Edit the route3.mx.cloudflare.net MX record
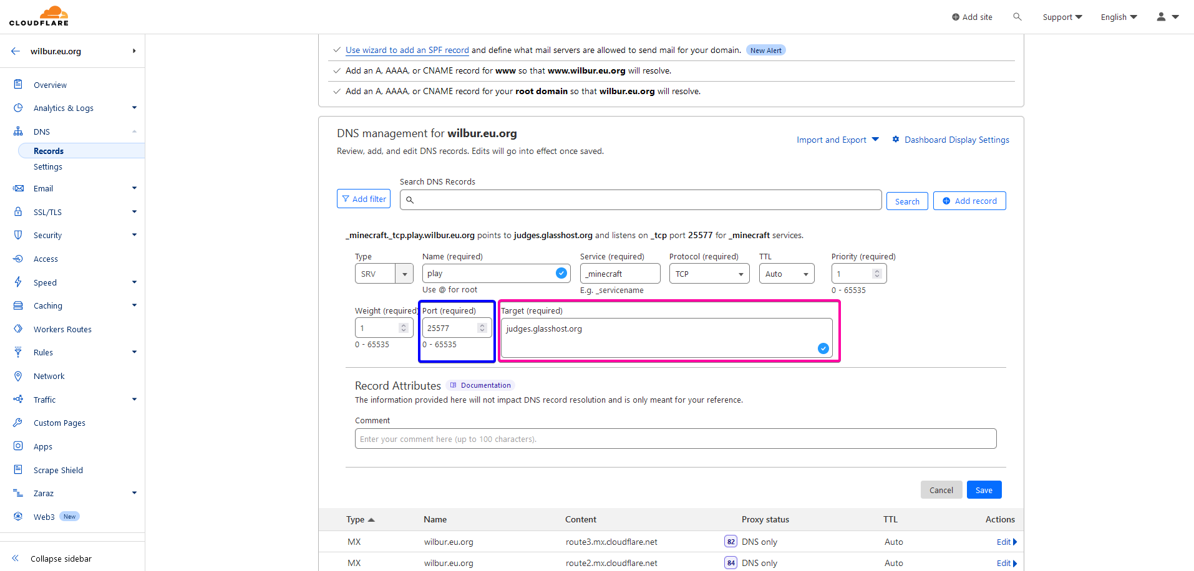Image resolution: width=1194 pixels, height=571 pixels. click(x=1006, y=542)
